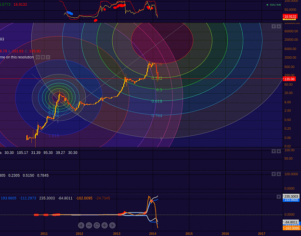This screenshot has height=236, width=301.
Task: Click the 2015 time axis label
Action: pos(189,234)
